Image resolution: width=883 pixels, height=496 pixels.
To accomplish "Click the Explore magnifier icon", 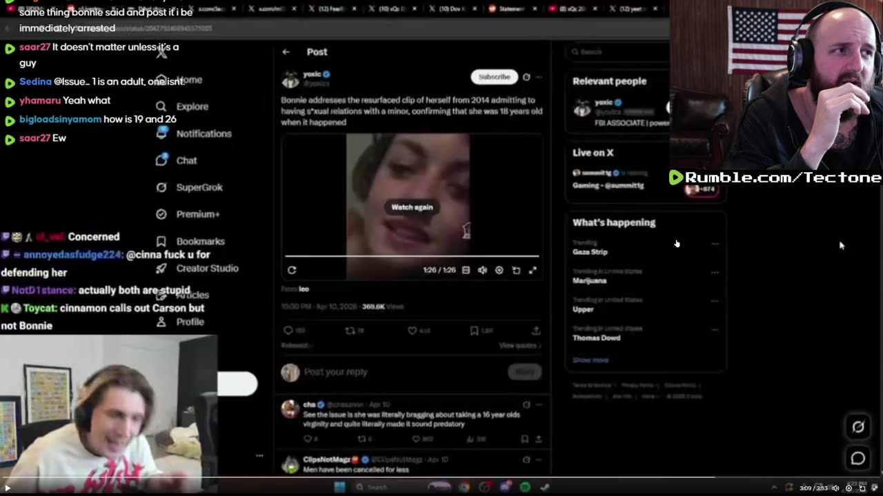I will 161,107.
